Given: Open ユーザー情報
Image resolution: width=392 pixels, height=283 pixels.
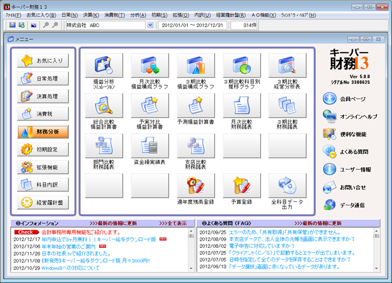Looking at the screenshot, I should pos(347,169).
